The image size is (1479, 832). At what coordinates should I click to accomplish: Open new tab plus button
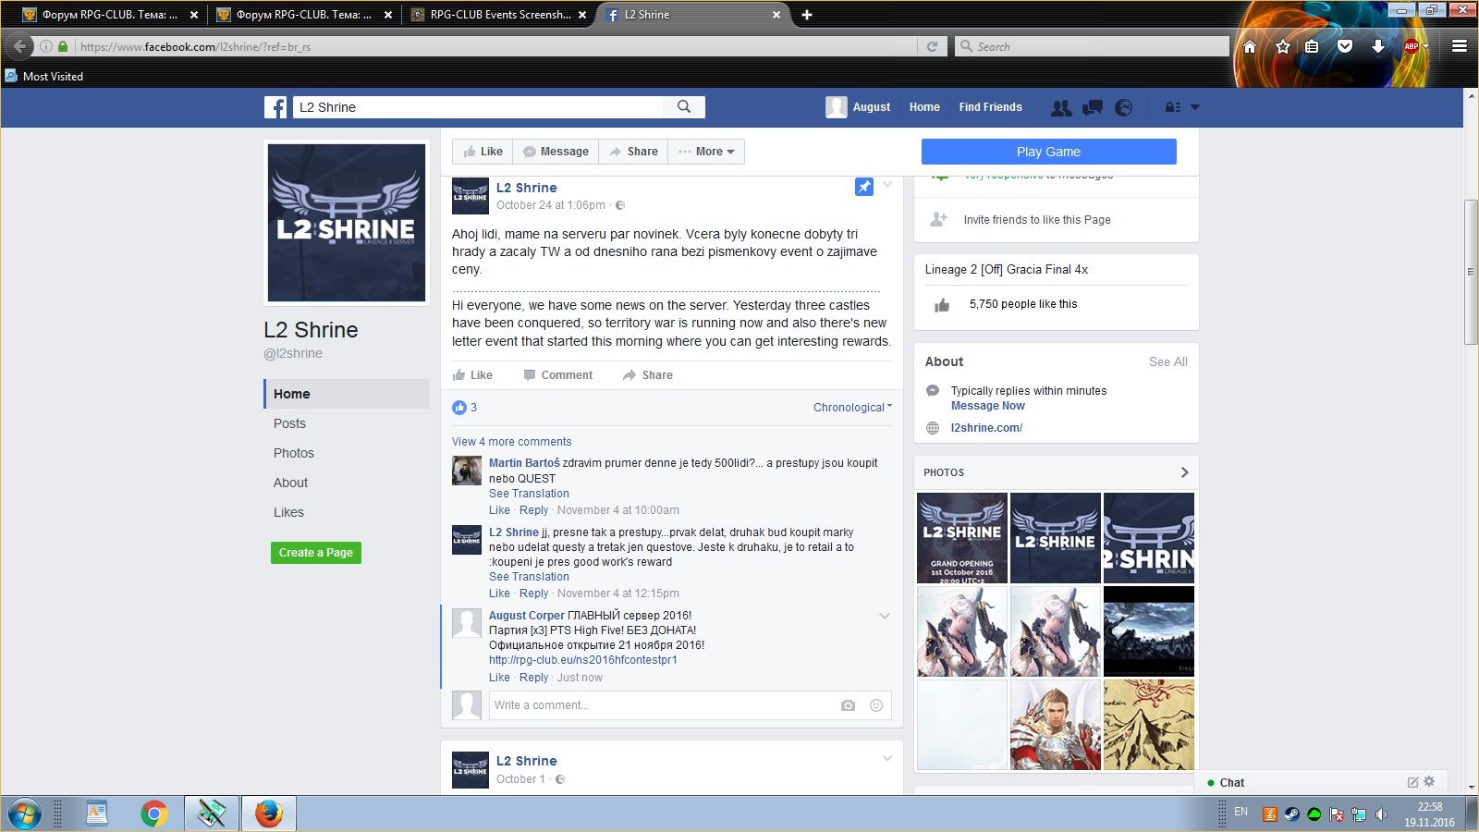[x=806, y=15]
